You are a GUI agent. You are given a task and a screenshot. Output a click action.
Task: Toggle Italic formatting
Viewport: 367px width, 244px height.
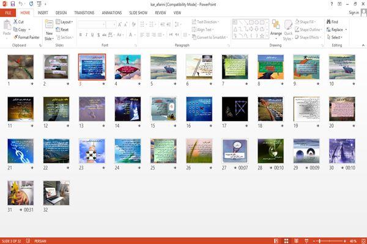pyautogui.click(x=86, y=35)
